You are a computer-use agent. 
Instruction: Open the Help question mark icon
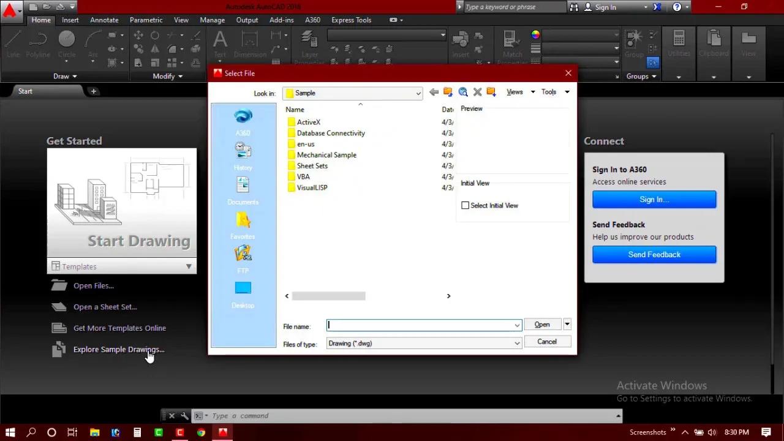pyautogui.click(x=677, y=7)
